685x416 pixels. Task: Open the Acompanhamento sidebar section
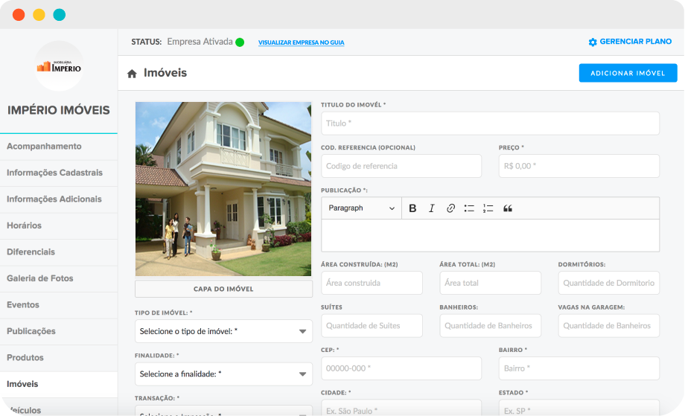pyautogui.click(x=59, y=147)
